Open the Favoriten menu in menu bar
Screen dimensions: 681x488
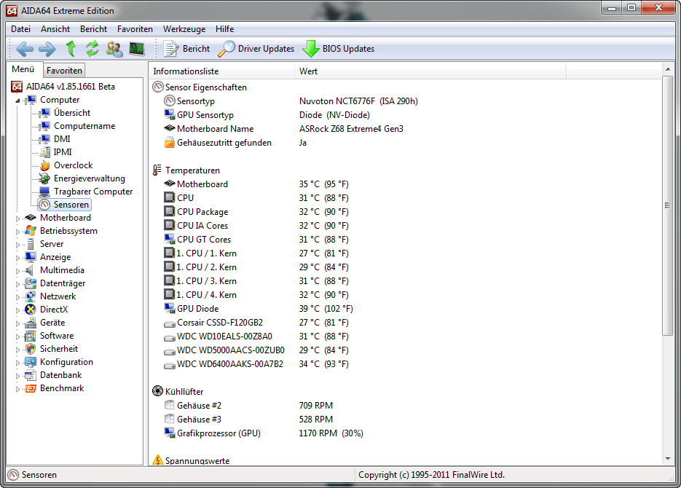[135, 29]
